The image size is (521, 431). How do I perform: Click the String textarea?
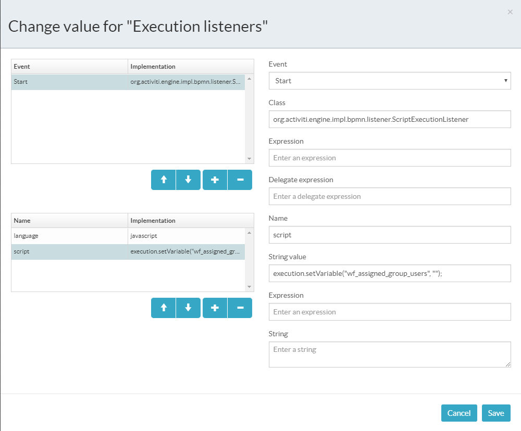point(390,354)
